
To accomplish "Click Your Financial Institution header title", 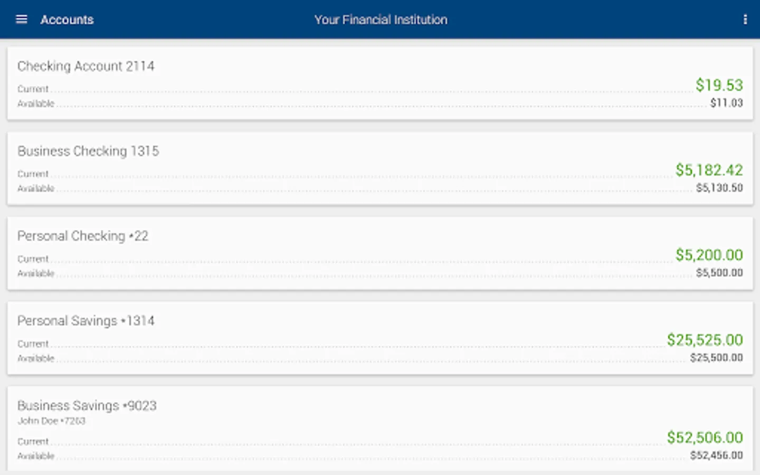I will click(x=381, y=20).
